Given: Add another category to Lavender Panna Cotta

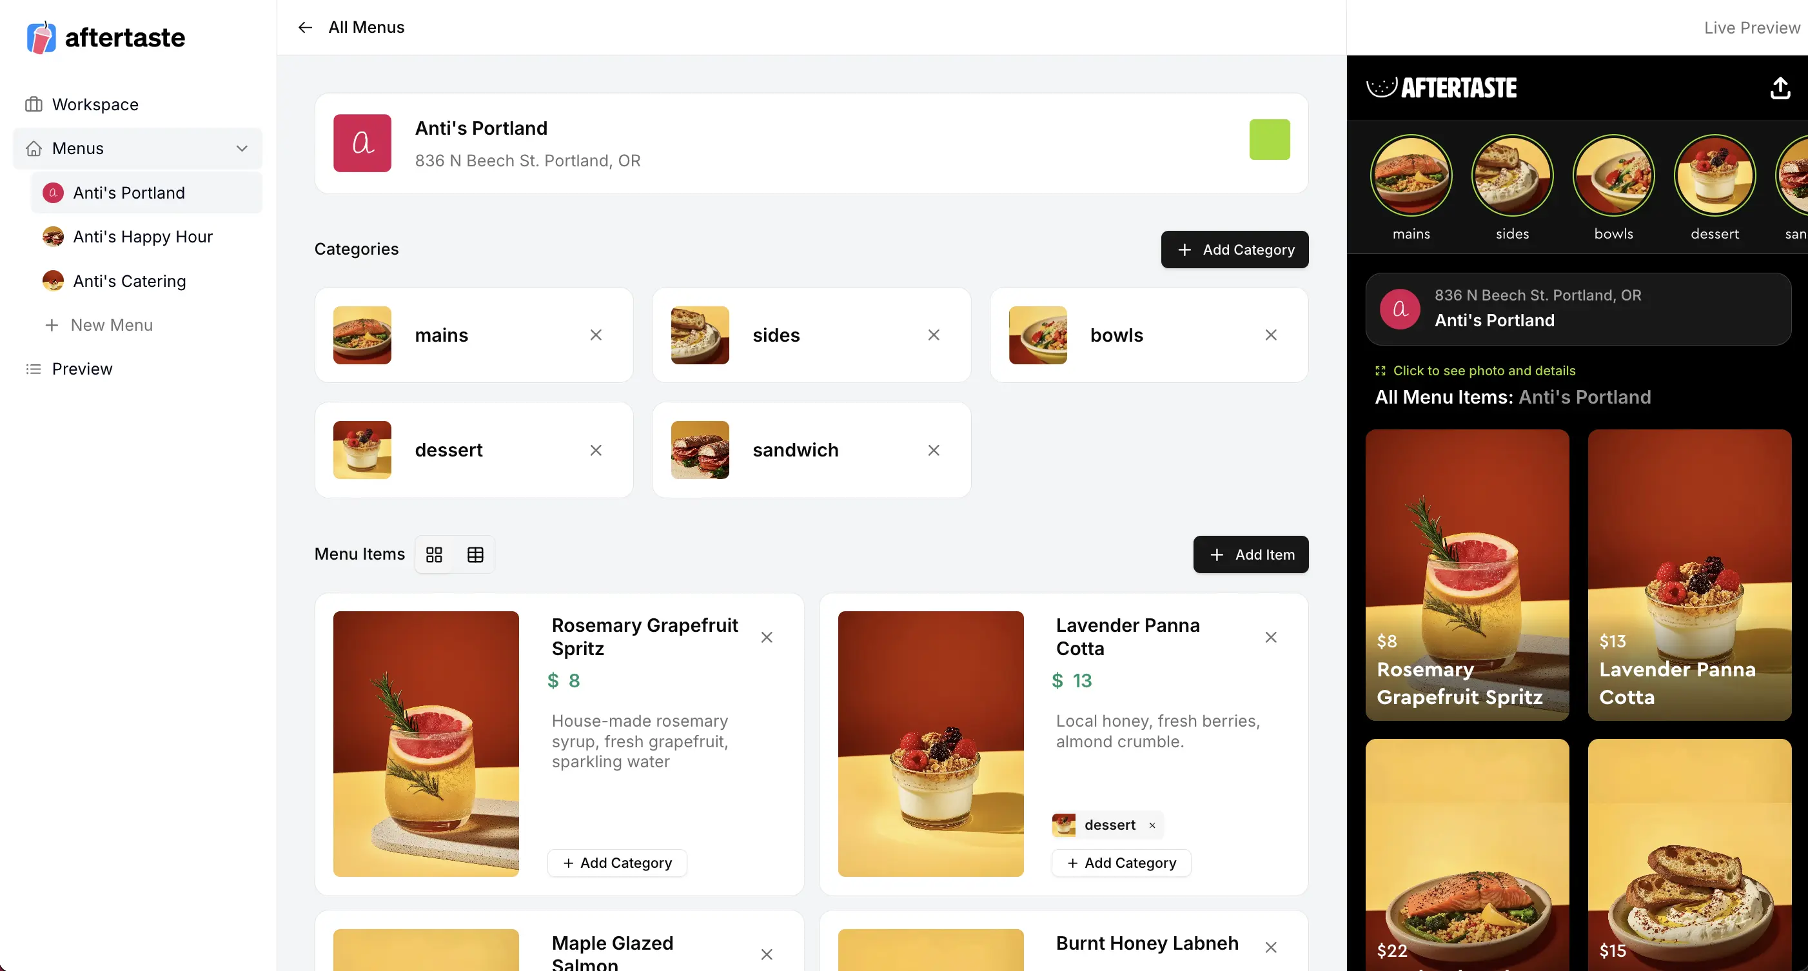Looking at the screenshot, I should (1121, 863).
